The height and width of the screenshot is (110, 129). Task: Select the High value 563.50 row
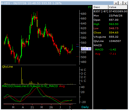tap(110, 24)
